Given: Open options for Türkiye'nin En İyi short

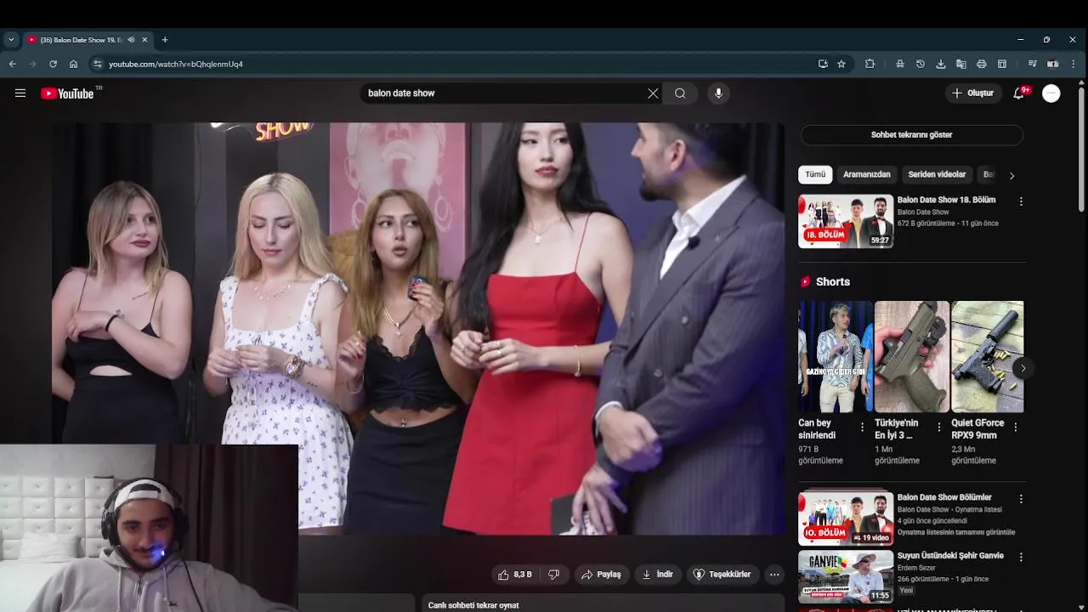Looking at the screenshot, I should [x=938, y=428].
